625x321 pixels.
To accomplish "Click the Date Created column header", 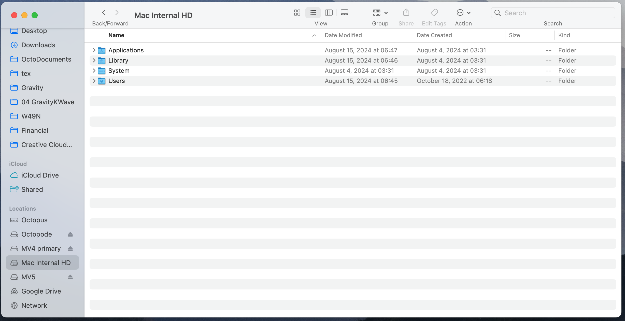I will click(x=434, y=35).
